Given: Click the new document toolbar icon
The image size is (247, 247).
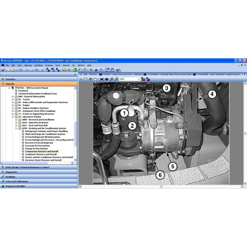Looking at the screenshot, I should point(8,70).
